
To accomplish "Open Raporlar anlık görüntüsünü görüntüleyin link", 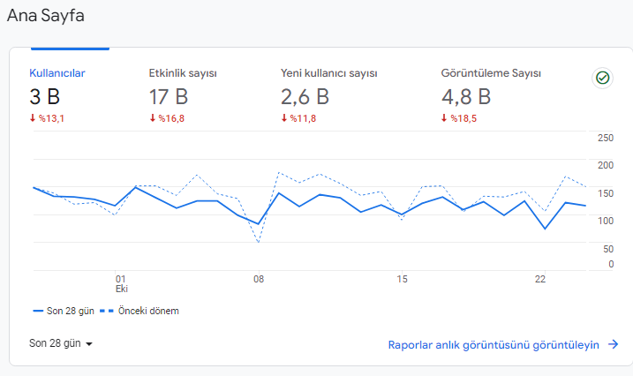I will [x=494, y=345].
